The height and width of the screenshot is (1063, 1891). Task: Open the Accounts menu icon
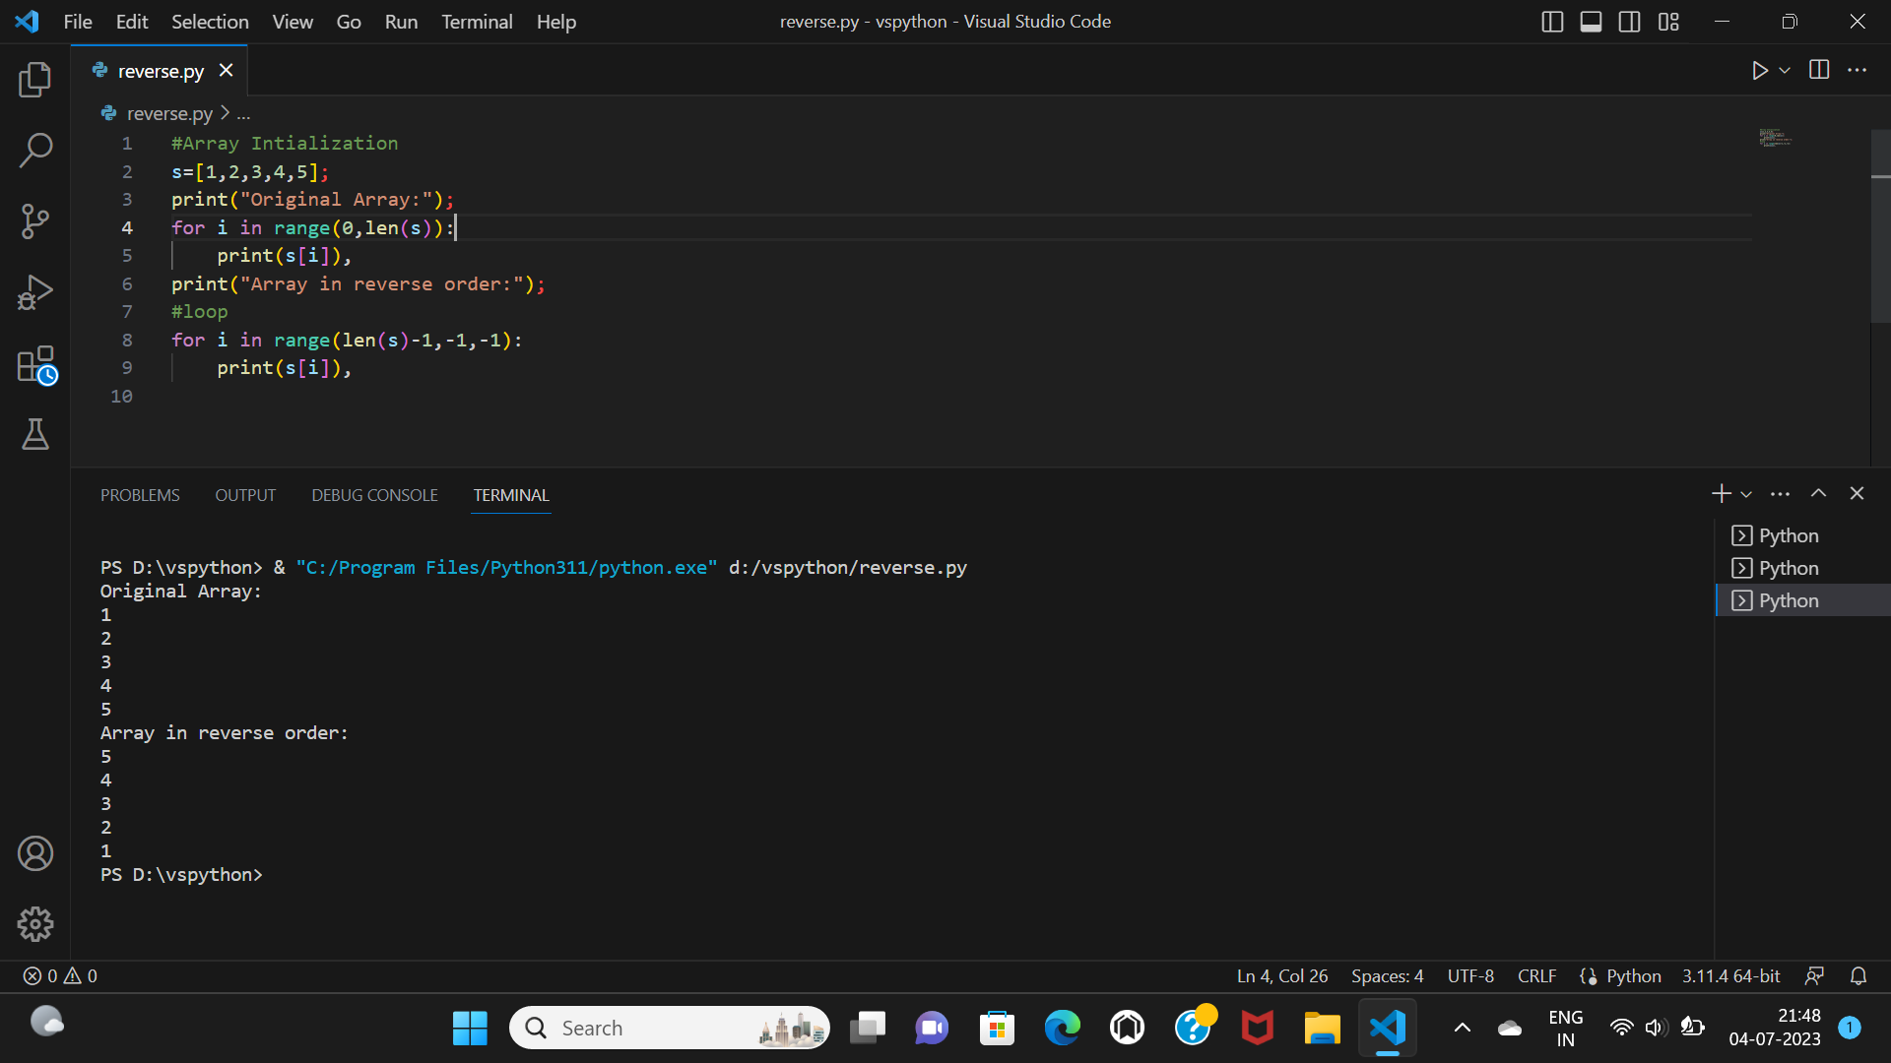click(35, 853)
